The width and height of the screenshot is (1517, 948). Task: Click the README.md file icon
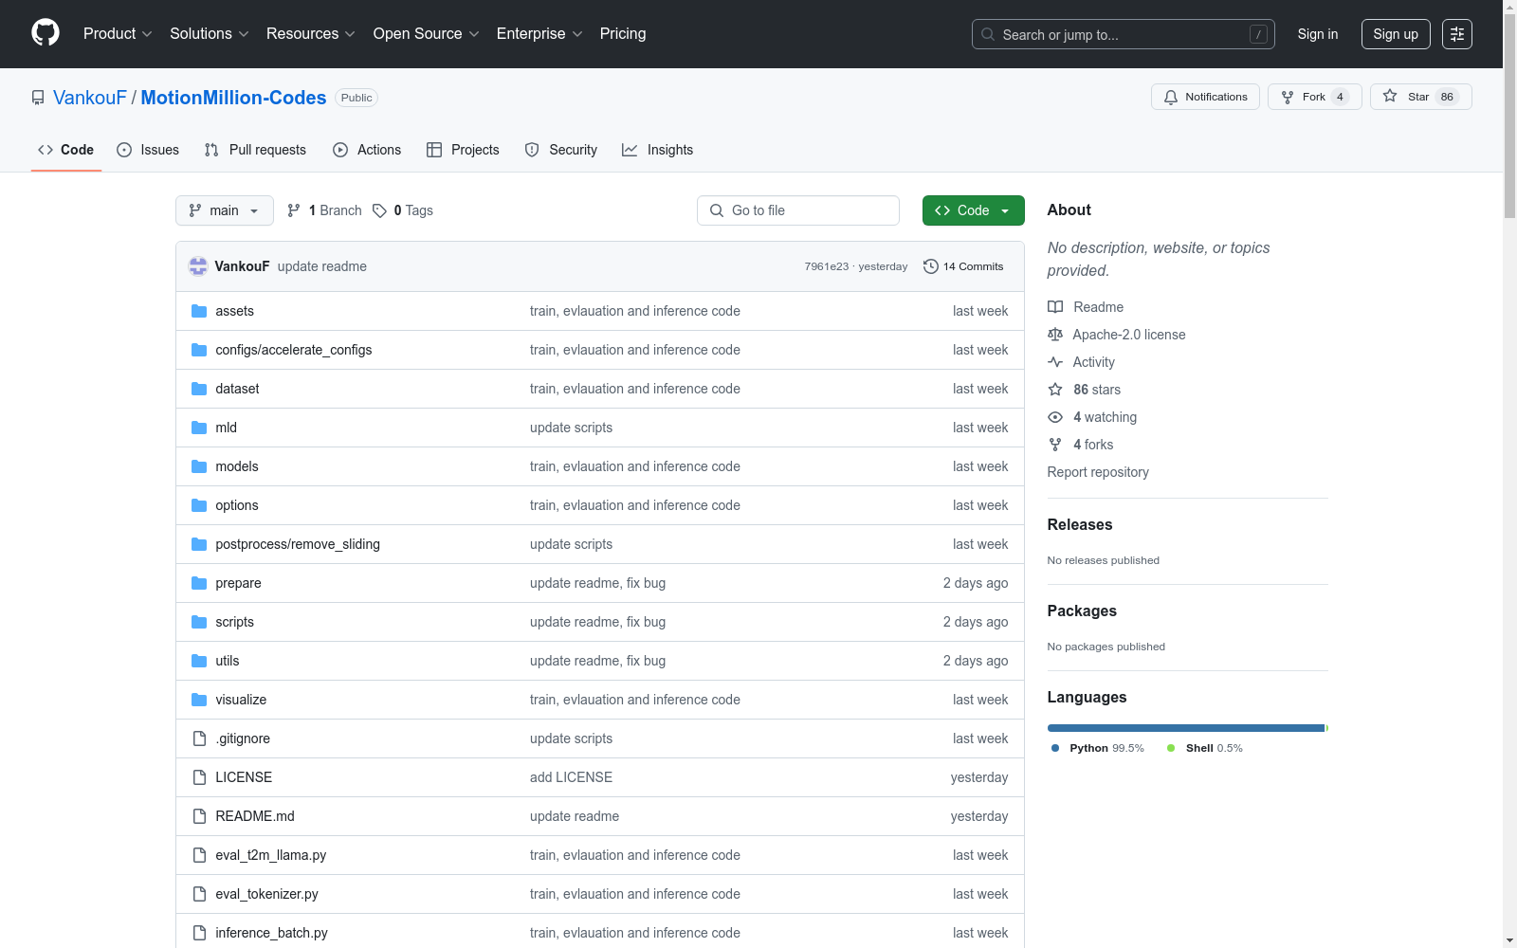point(199,816)
